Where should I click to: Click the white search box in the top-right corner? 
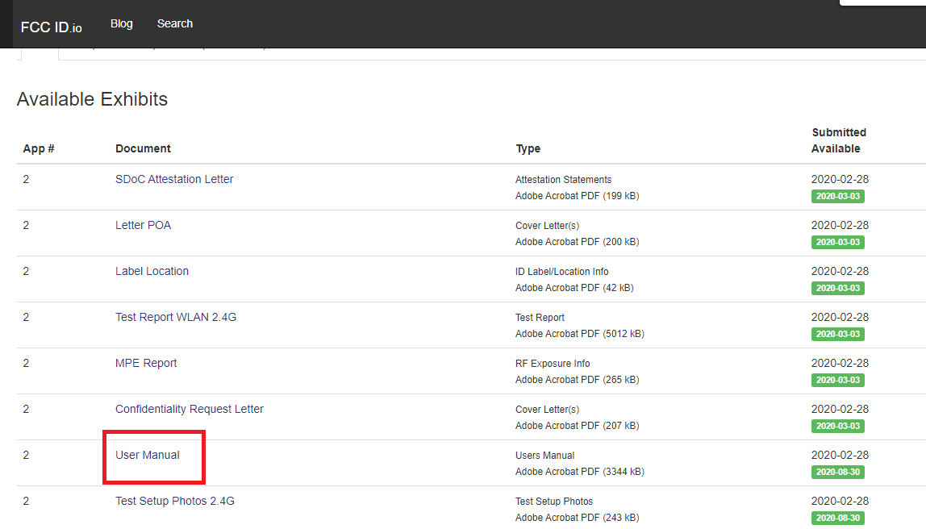[882, 2]
